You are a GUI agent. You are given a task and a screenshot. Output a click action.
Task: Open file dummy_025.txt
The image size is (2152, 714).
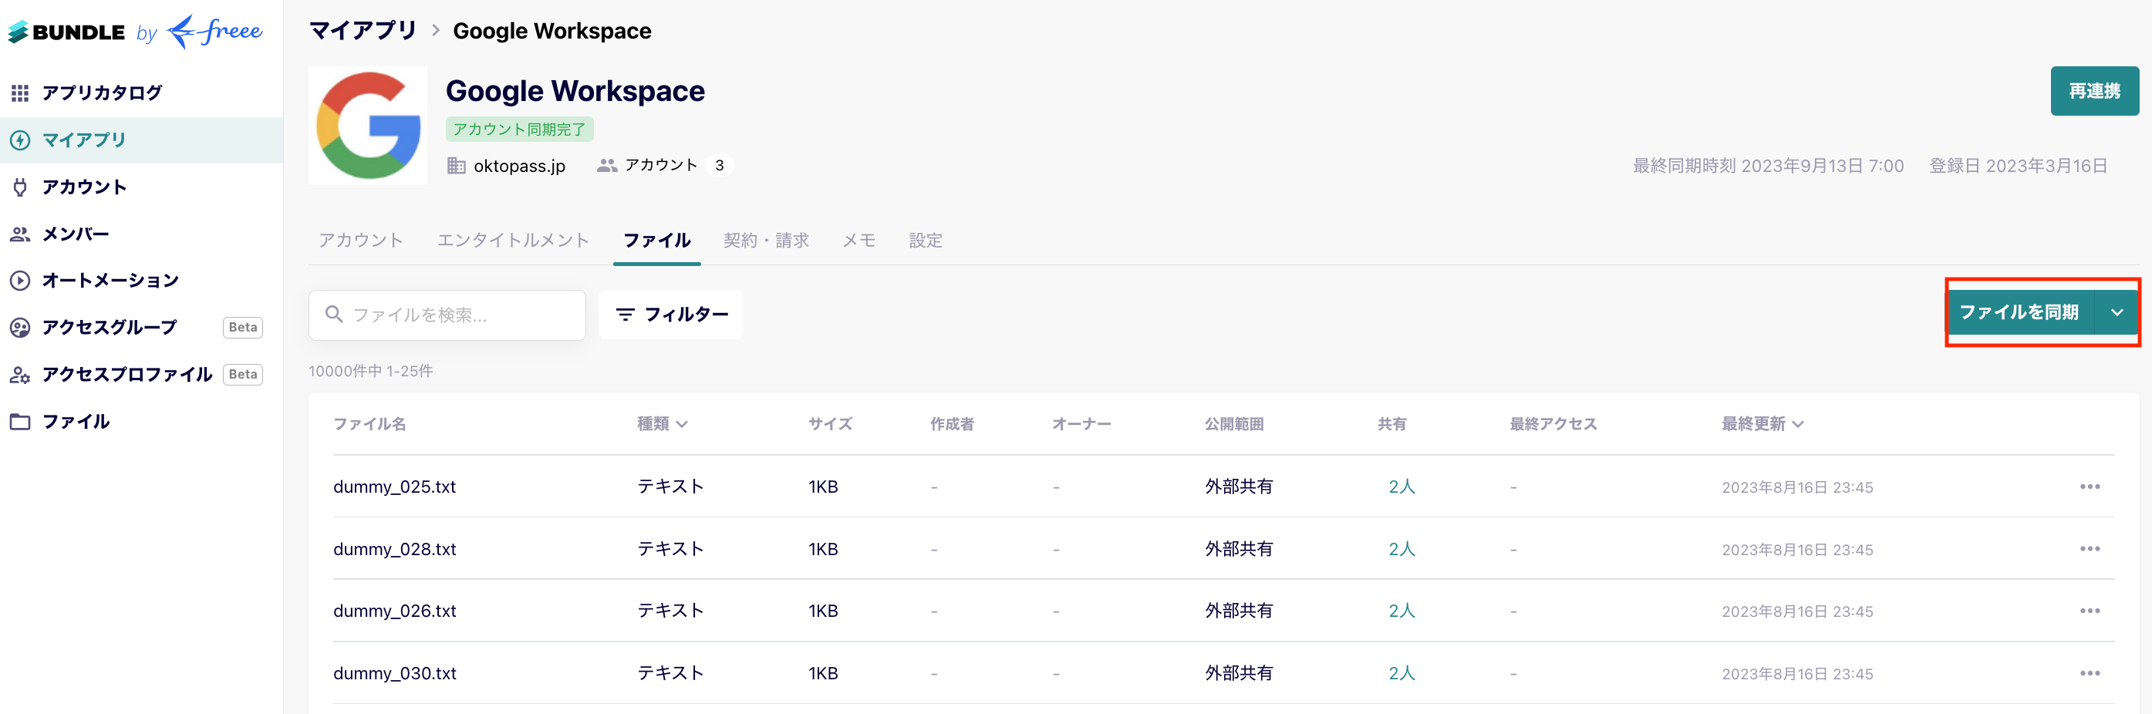(394, 487)
